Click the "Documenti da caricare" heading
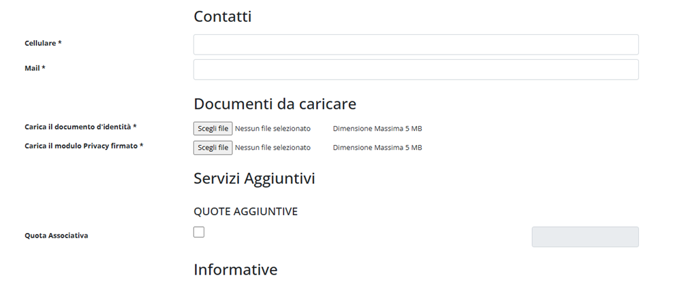Viewport: 684px width, 282px height. [275, 104]
